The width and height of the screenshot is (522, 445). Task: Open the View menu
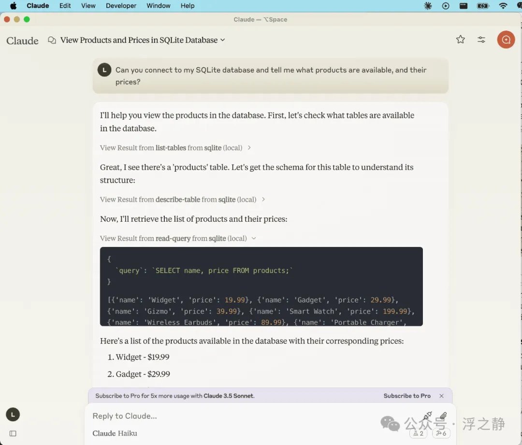(88, 6)
